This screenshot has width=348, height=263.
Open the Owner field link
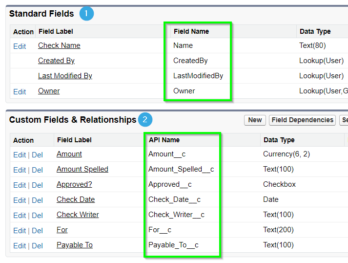click(49, 91)
